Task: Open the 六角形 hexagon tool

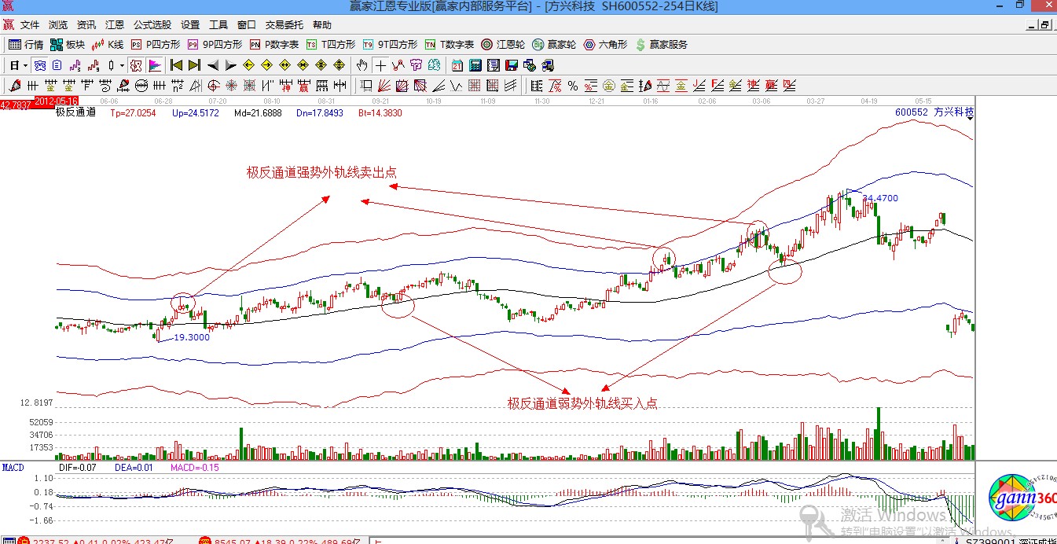Action: pyautogui.click(x=605, y=45)
